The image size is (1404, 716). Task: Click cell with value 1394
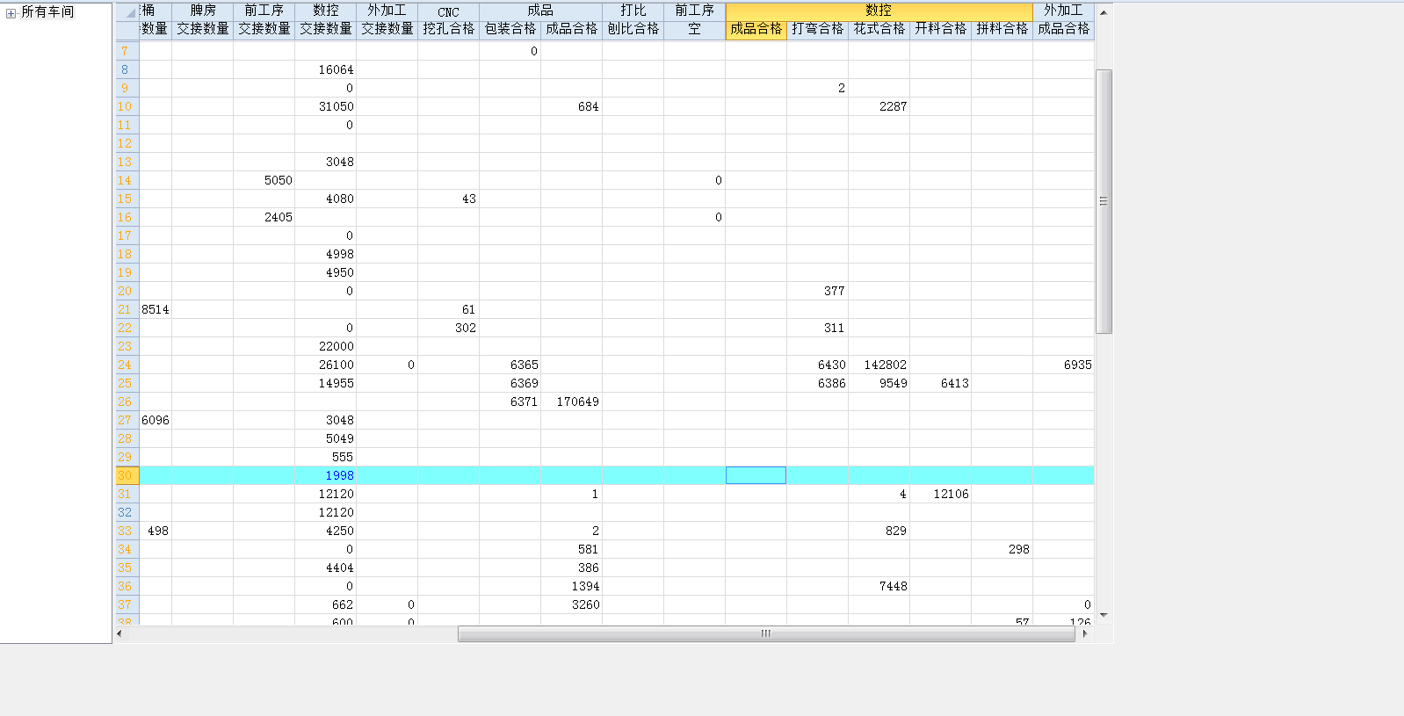pyautogui.click(x=571, y=586)
